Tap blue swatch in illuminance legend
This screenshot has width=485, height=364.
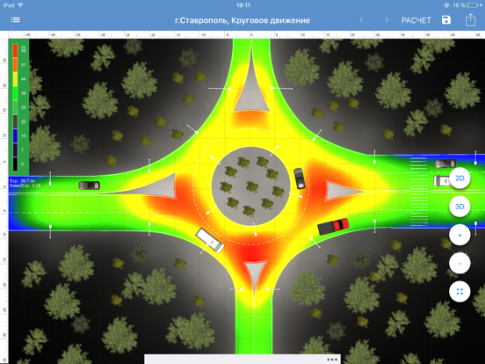coord(15,136)
